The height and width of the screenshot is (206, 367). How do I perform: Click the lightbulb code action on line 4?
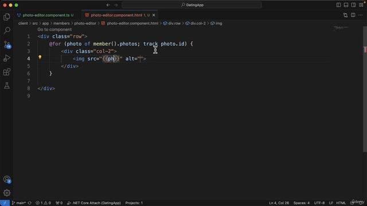40,57
